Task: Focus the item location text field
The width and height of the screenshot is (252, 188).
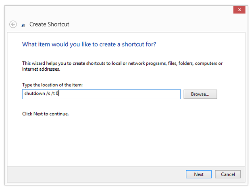Action: tap(101, 94)
